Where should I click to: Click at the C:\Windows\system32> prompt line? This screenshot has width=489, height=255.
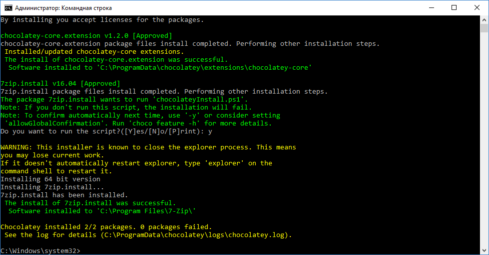(x=40, y=251)
